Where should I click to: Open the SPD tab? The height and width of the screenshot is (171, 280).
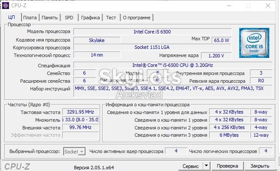[x=69, y=18]
